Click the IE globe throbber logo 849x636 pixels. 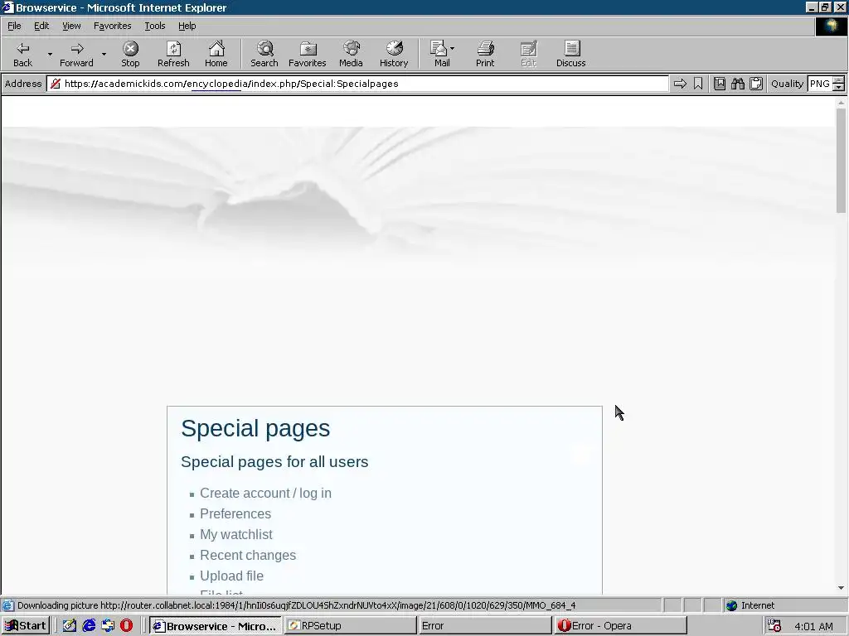[831, 26]
